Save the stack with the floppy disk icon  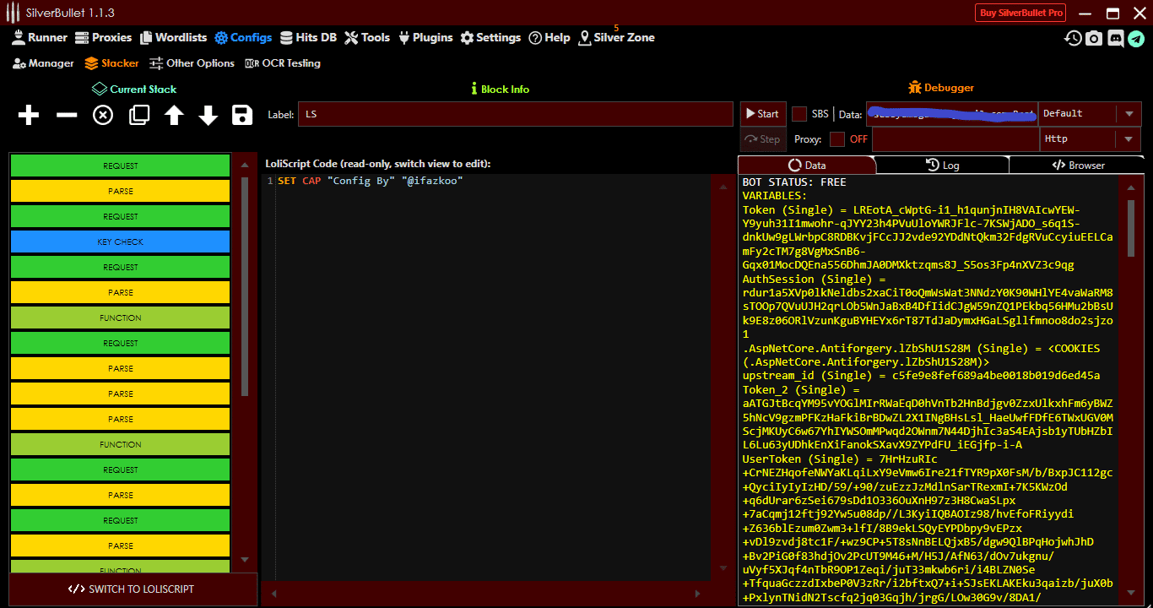click(242, 115)
